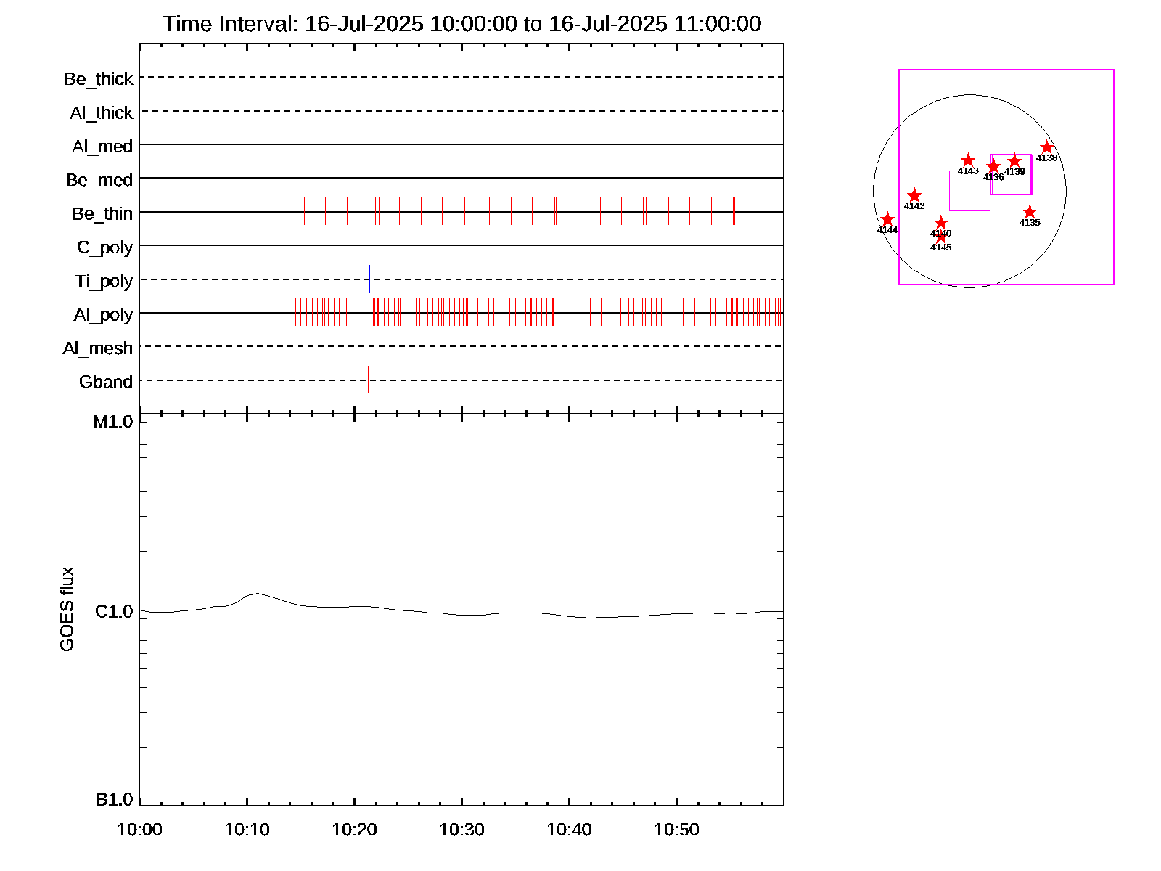Click the GOES flux peak near 10:10

[255, 593]
